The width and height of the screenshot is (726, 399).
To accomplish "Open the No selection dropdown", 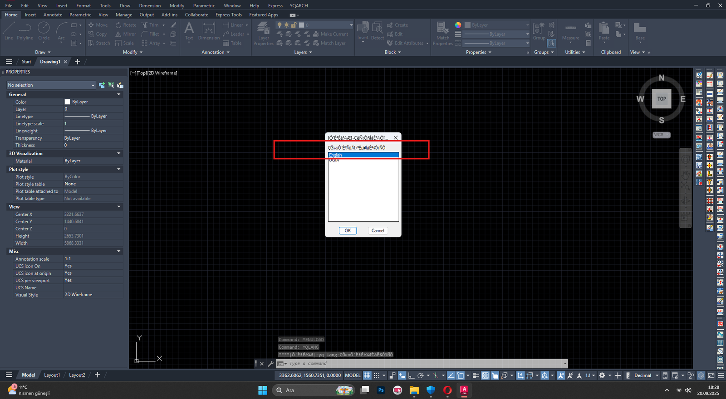I will pyautogui.click(x=51, y=85).
